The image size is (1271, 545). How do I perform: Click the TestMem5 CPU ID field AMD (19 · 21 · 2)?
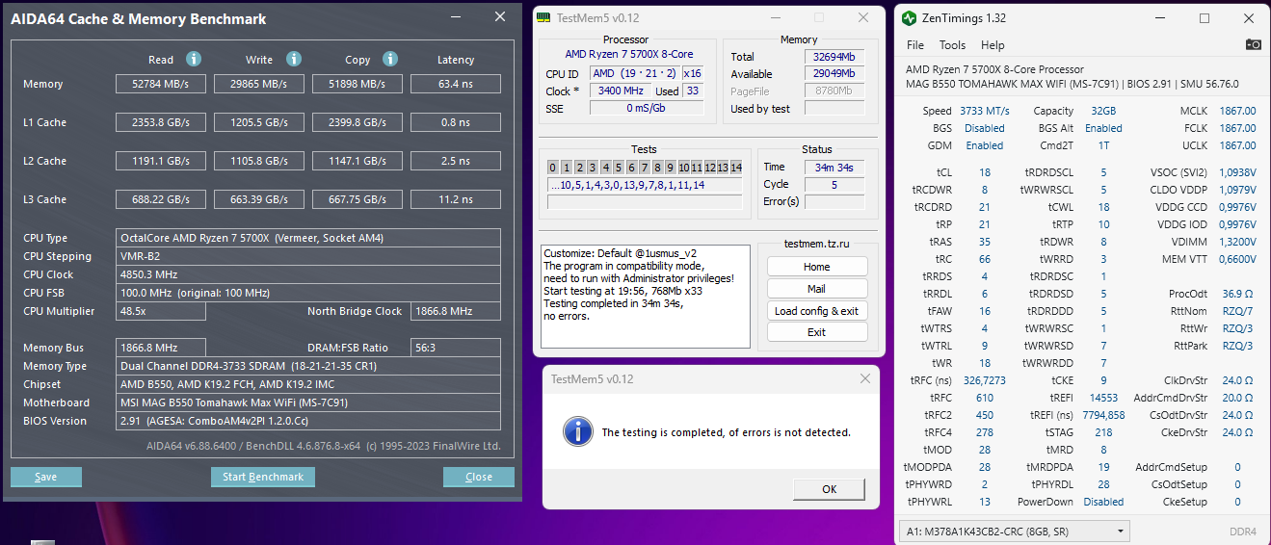[x=634, y=73]
